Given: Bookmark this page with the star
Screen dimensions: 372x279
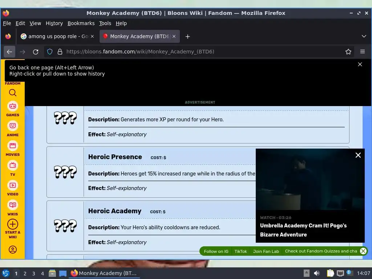Looking at the screenshot, I should (348, 52).
